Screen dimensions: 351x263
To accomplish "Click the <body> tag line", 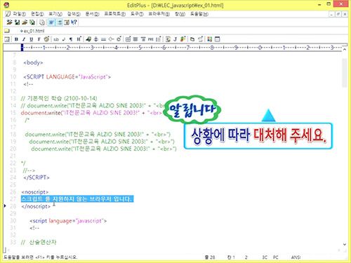I will pos(33,62).
